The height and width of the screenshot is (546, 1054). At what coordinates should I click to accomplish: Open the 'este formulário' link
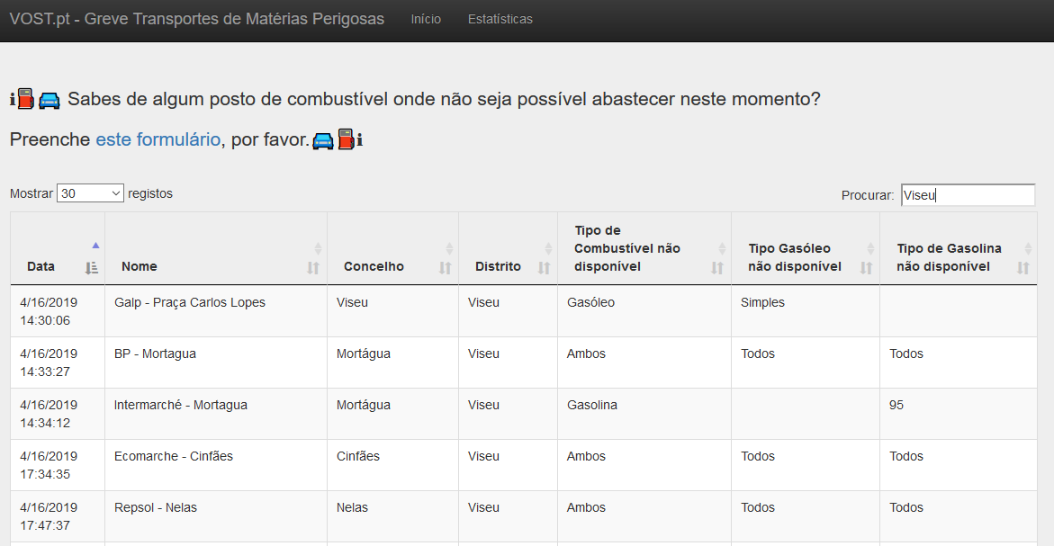coord(158,139)
